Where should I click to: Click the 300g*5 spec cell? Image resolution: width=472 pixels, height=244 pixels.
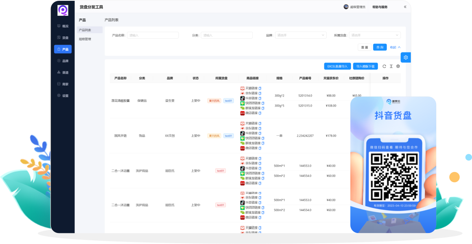280,106
